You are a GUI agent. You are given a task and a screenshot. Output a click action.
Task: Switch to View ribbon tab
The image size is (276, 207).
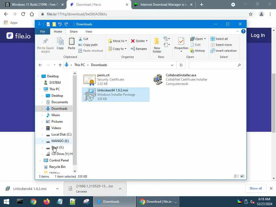(89, 32)
